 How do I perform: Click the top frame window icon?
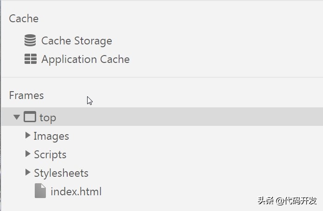[x=30, y=117]
